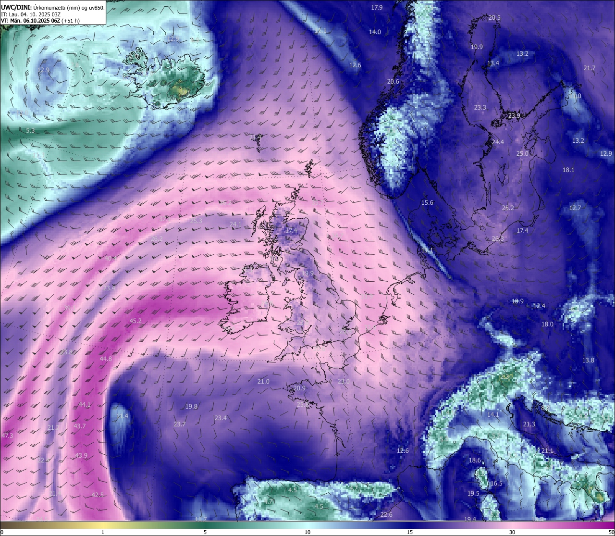The image size is (615, 536).
Task: Click the 14.1 value over the Alps
Action: [493, 415]
